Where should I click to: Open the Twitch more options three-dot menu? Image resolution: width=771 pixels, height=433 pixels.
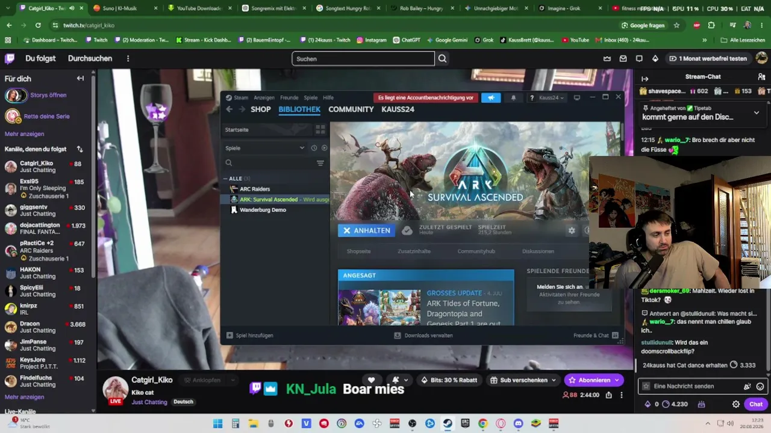tap(128, 58)
